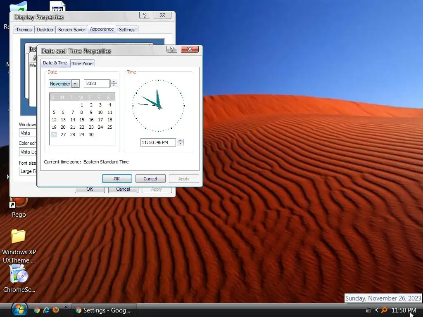
Task: Select day 4 in the calendar
Action: (110, 105)
